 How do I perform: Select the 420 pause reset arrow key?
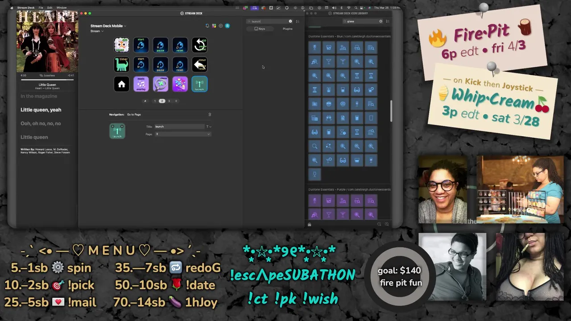(199, 45)
